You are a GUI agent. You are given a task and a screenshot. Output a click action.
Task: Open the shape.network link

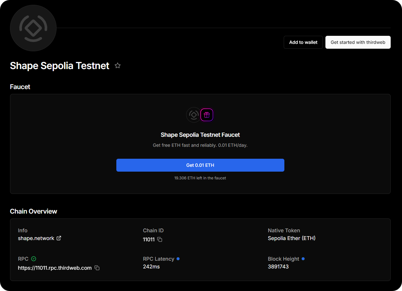coord(36,238)
